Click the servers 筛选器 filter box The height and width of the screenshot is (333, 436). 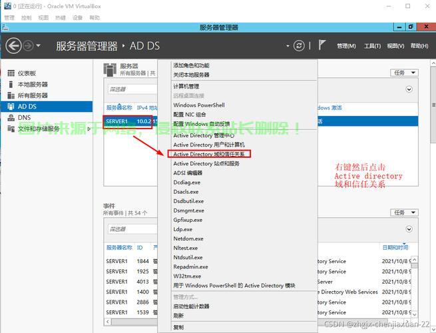point(132,89)
